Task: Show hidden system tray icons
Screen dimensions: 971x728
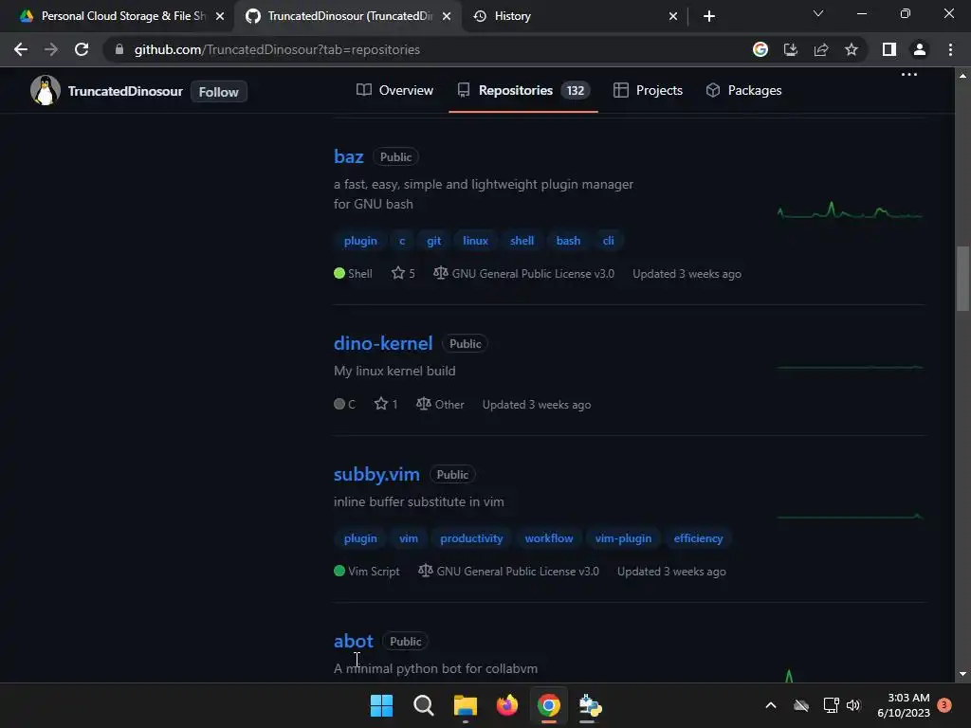Action: 770,705
